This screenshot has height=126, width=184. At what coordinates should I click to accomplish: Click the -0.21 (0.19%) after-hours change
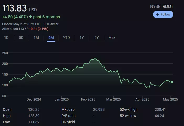pos(39,29)
